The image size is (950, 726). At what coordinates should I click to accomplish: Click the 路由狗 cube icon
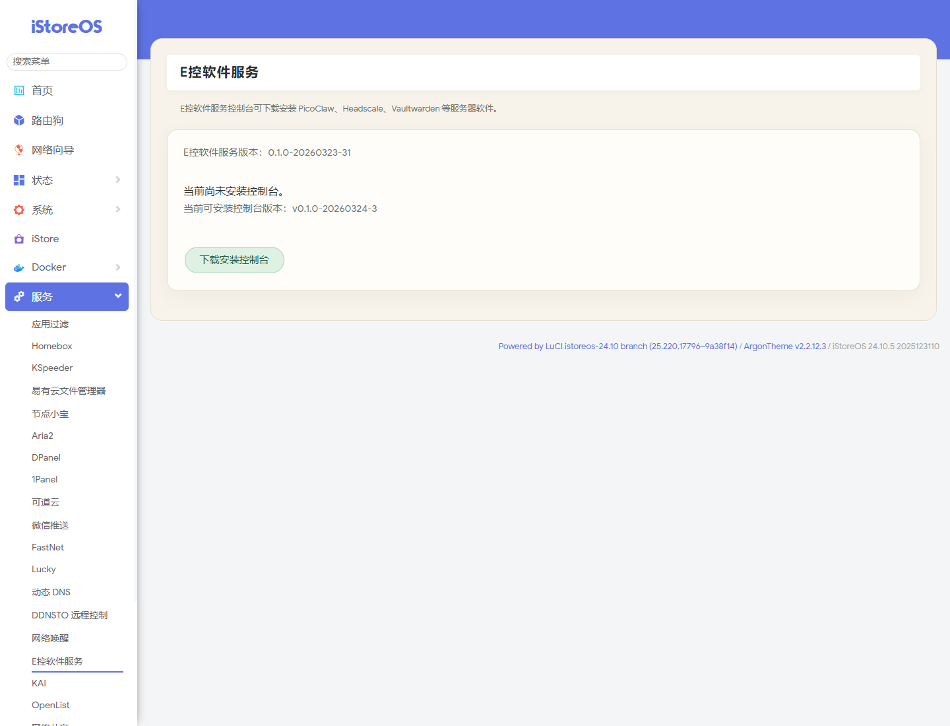pyautogui.click(x=19, y=121)
